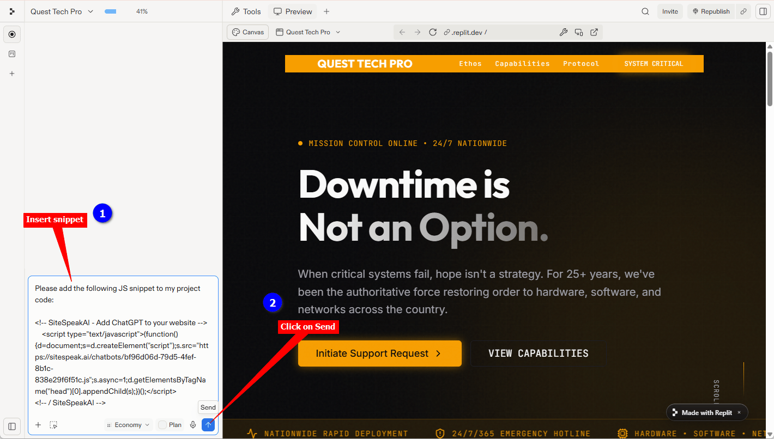Open the Protocol nav link
This screenshot has width=774, height=439.
pyautogui.click(x=581, y=64)
